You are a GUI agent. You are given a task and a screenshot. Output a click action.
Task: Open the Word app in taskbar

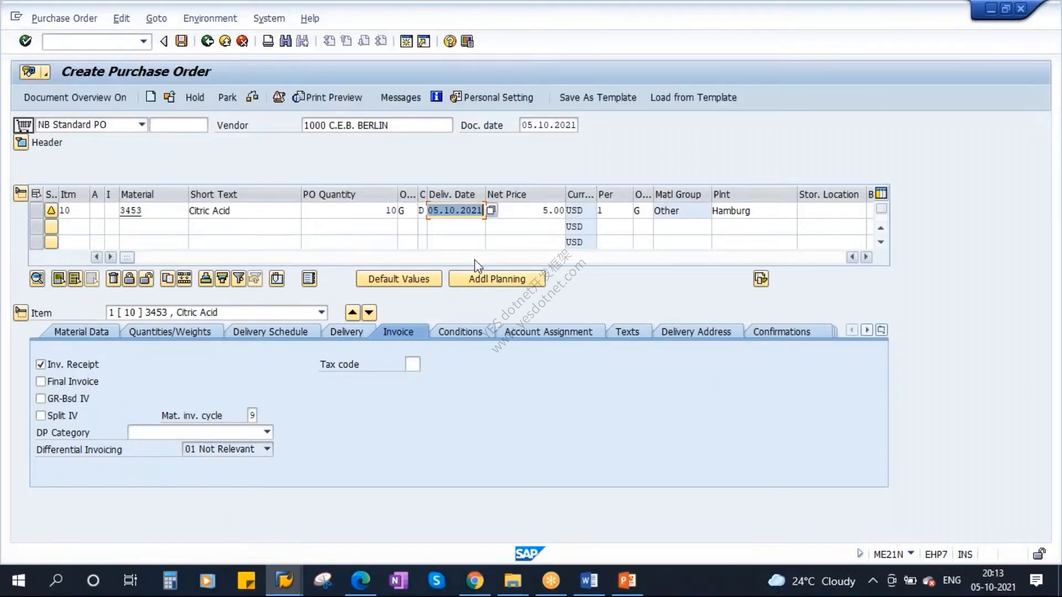click(589, 580)
